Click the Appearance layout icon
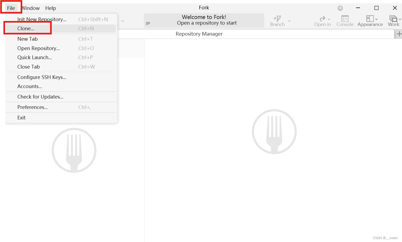402x242 pixels. point(370,18)
